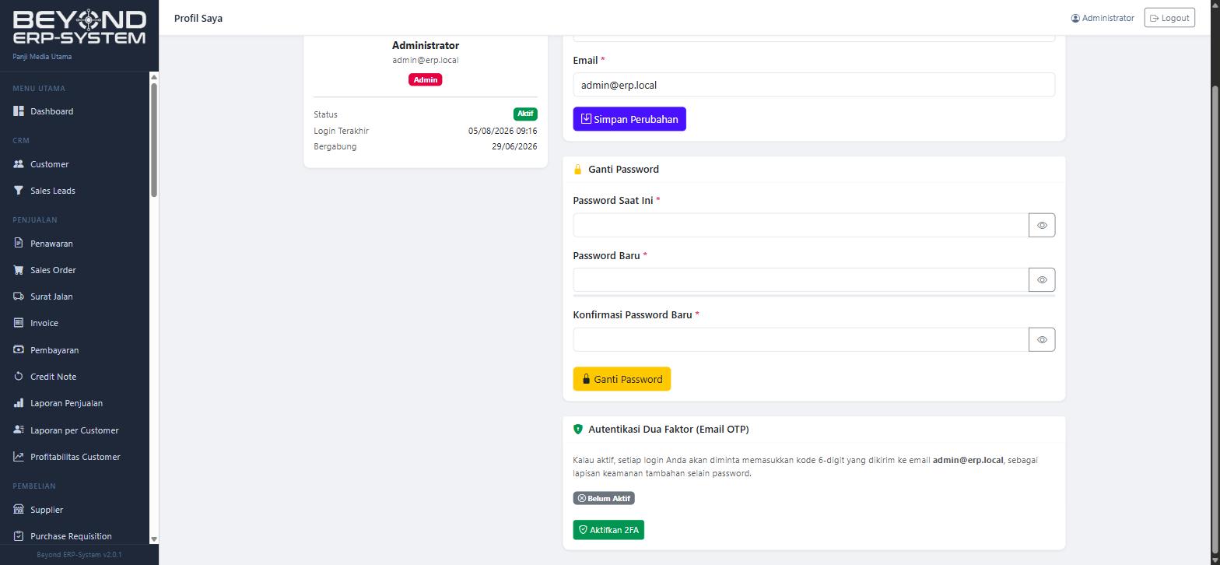Click the lock icon in Ganti Password header
The image size is (1220, 565).
(577, 169)
